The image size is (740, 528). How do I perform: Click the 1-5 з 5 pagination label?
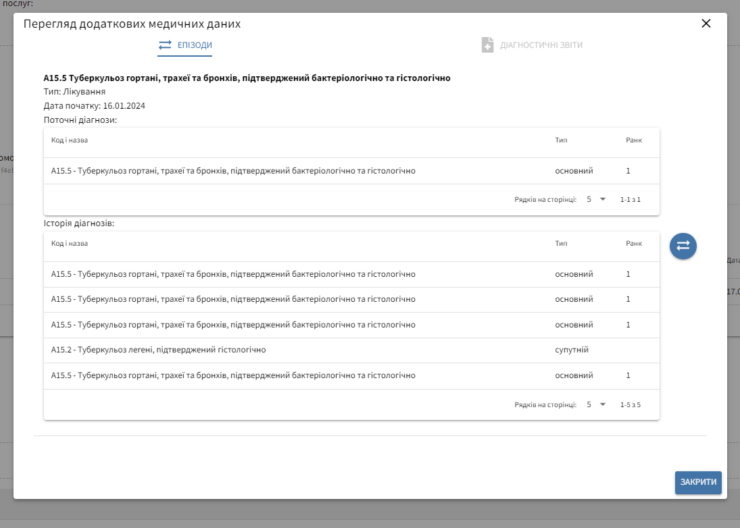click(x=630, y=405)
